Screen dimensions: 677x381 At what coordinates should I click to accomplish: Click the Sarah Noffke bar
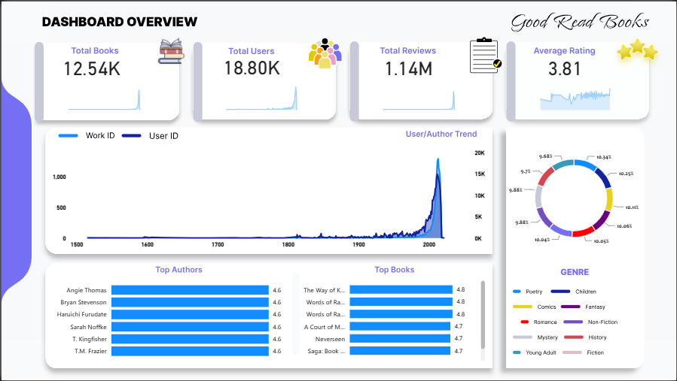[190, 327]
